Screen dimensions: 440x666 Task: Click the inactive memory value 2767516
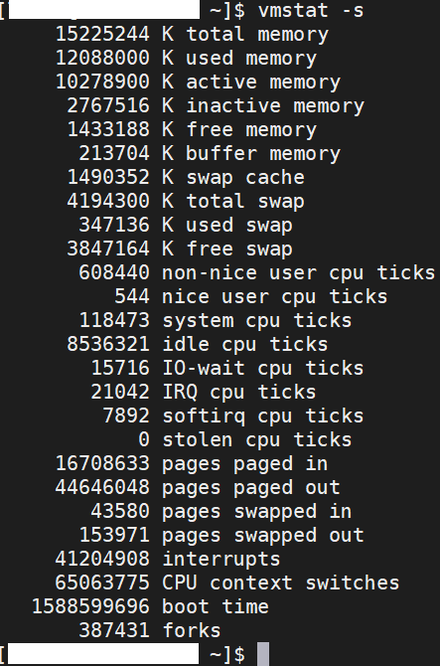[x=108, y=105]
